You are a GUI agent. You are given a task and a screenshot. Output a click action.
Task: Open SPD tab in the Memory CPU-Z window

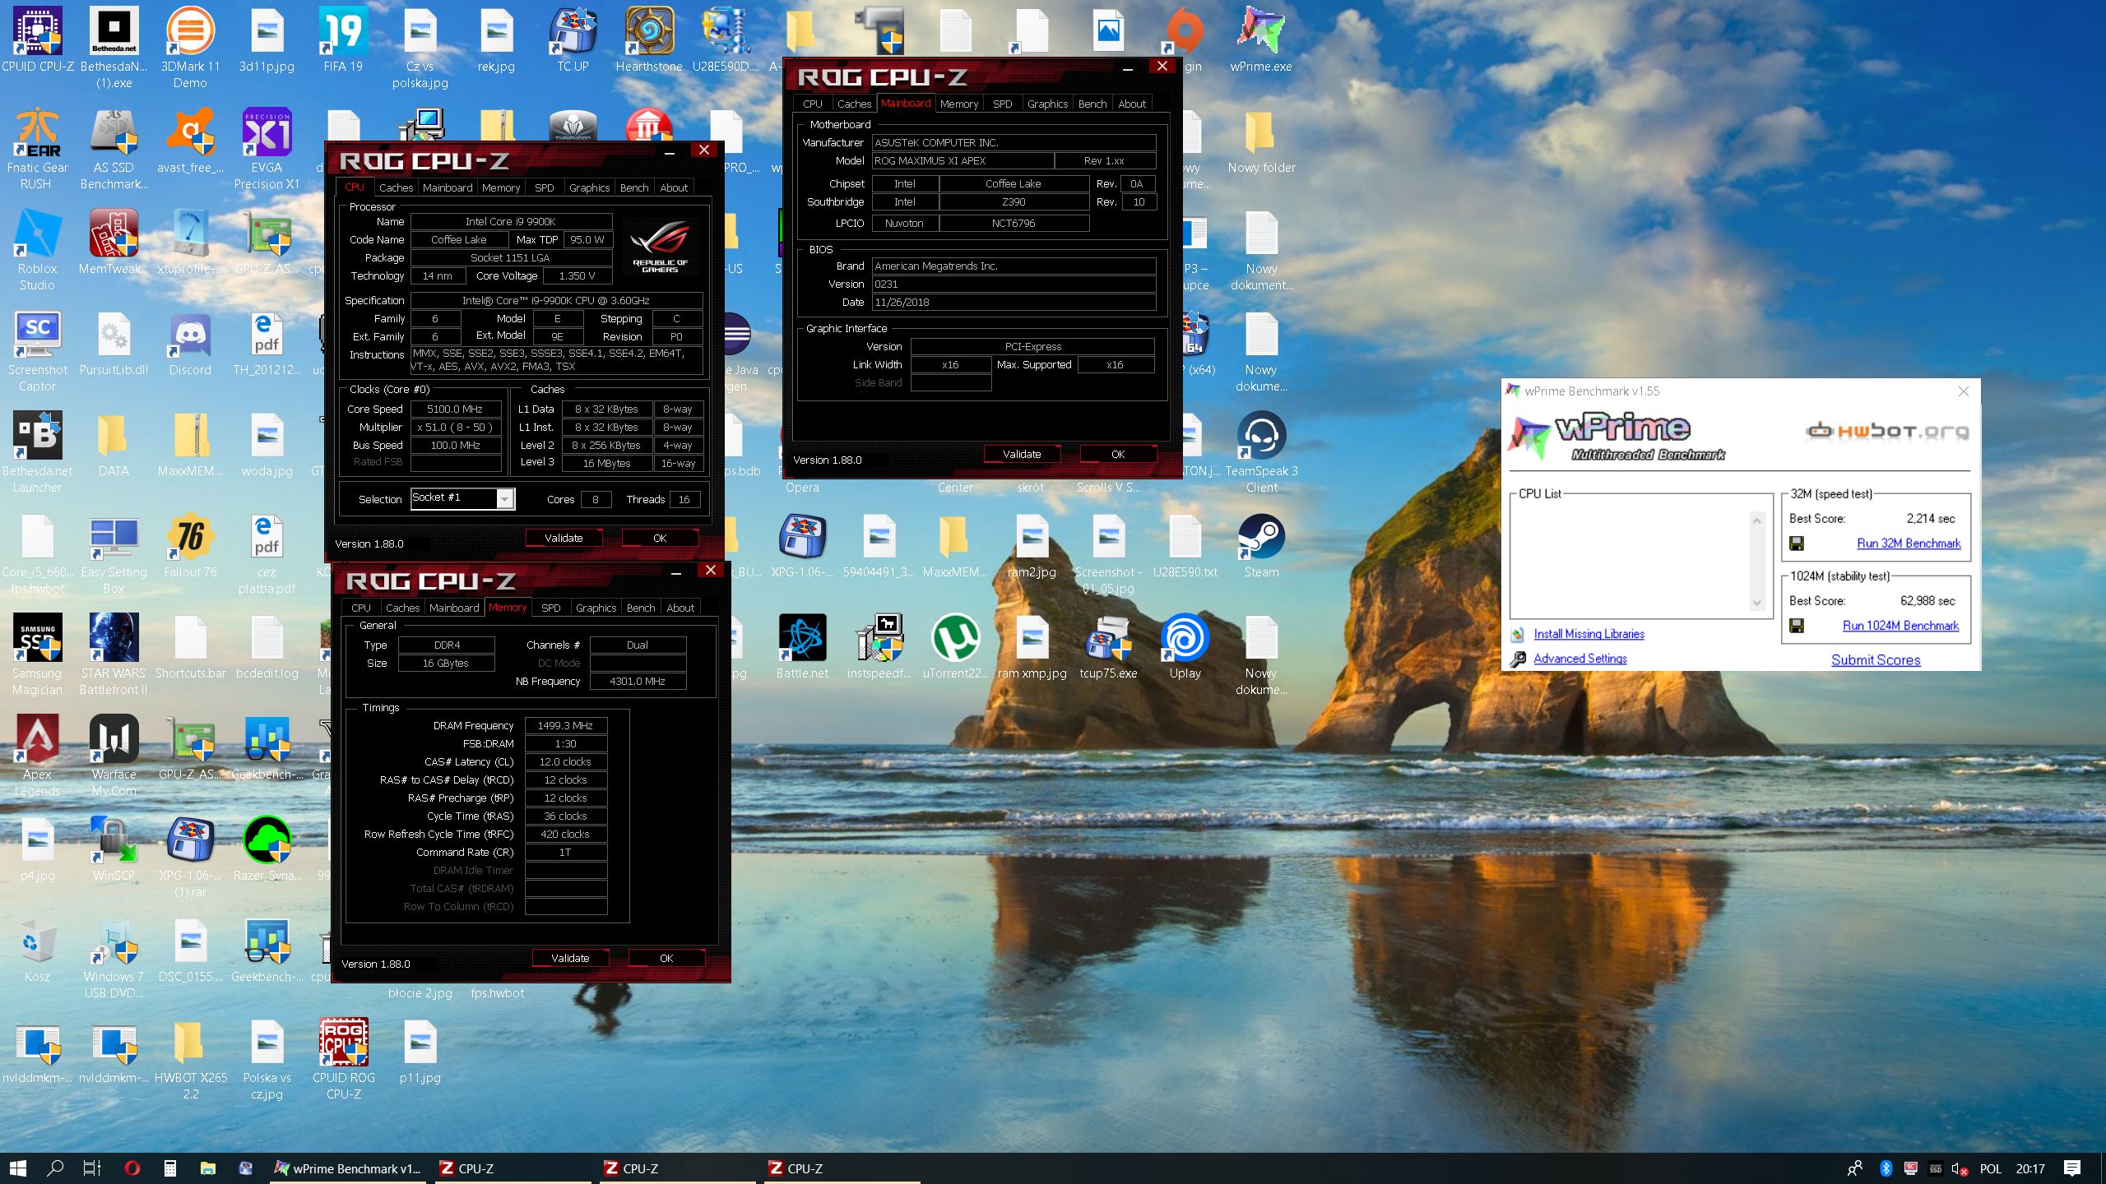550,608
